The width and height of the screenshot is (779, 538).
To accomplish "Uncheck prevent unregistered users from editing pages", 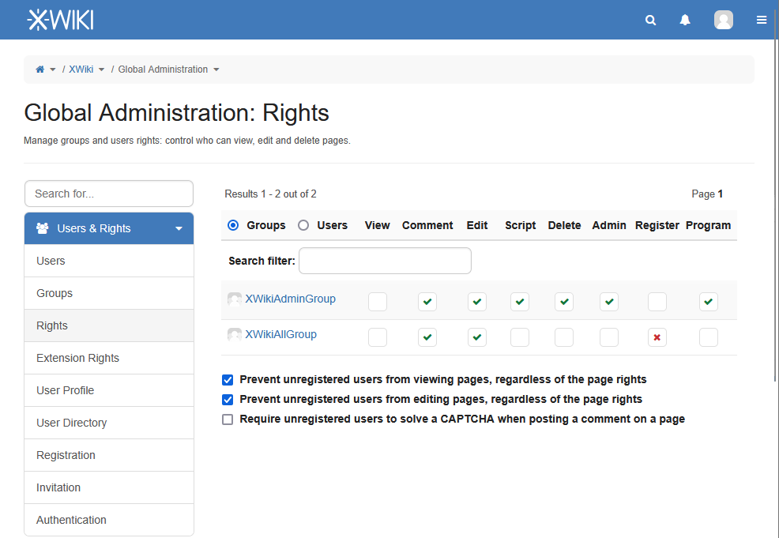I will 228,400.
